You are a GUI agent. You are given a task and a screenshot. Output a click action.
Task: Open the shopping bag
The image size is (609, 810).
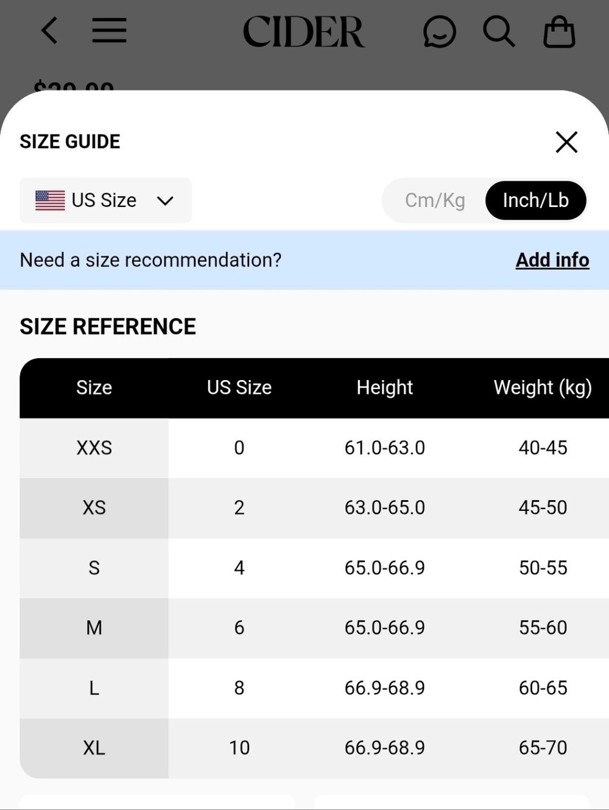click(x=559, y=32)
